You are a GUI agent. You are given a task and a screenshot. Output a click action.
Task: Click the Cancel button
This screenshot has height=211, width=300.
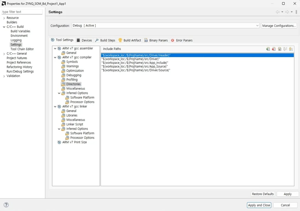click(x=285, y=205)
